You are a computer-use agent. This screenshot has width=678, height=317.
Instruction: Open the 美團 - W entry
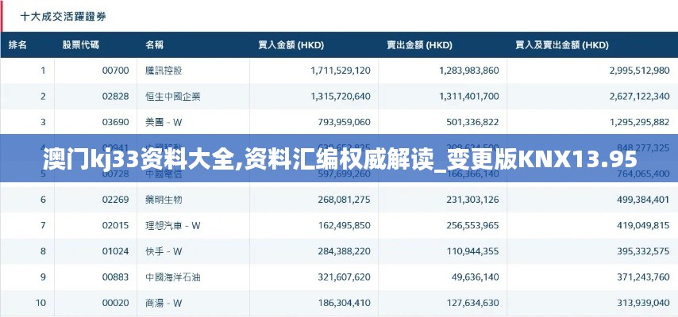pos(164,122)
